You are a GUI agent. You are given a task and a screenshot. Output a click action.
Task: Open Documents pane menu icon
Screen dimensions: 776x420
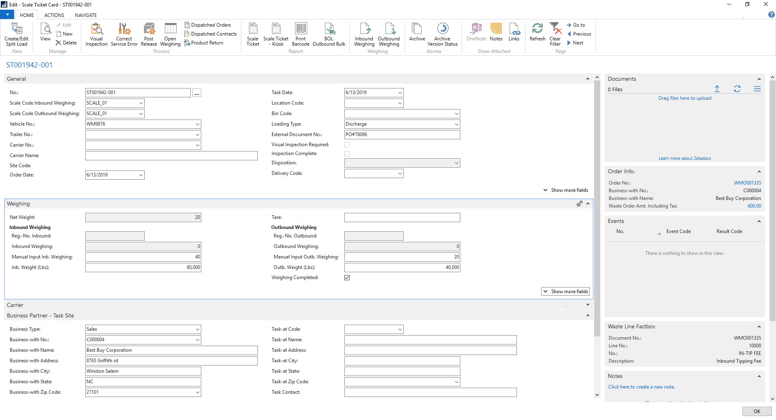tap(757, 89)
